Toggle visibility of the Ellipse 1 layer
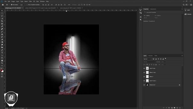 [x=144, y=77]
